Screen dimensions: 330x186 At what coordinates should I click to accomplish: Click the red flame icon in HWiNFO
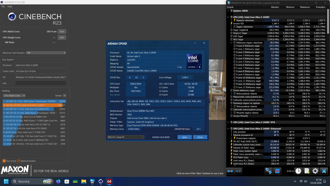pyautogui.click(x=278, y=171)
